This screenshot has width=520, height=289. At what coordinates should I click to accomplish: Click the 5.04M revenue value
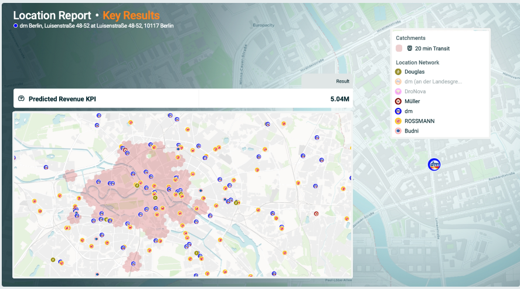point(339,98)
